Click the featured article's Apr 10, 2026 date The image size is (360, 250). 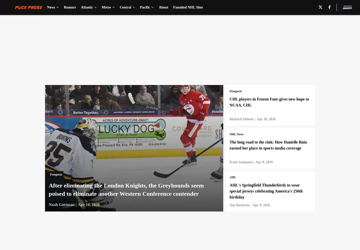[89, 205]
